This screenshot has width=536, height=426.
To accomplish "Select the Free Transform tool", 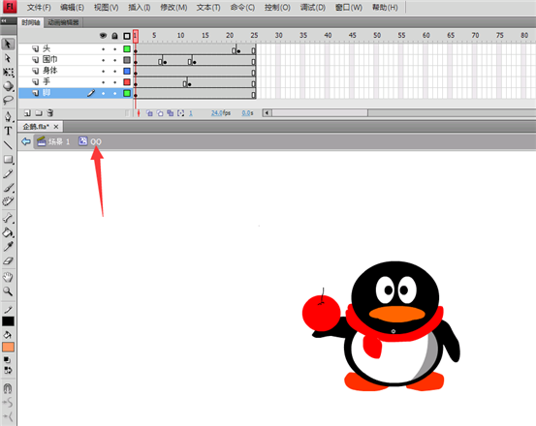I will (x=8, y=72).
